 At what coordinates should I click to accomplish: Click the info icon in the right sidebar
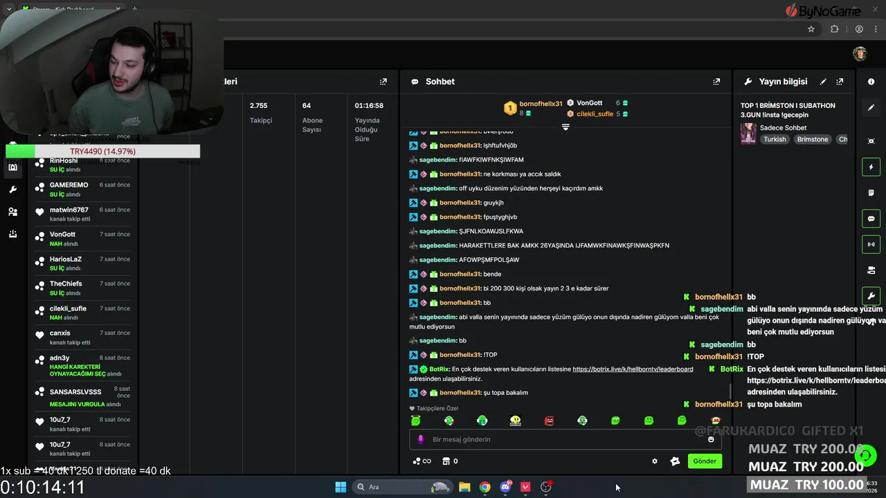click(871, 82)
